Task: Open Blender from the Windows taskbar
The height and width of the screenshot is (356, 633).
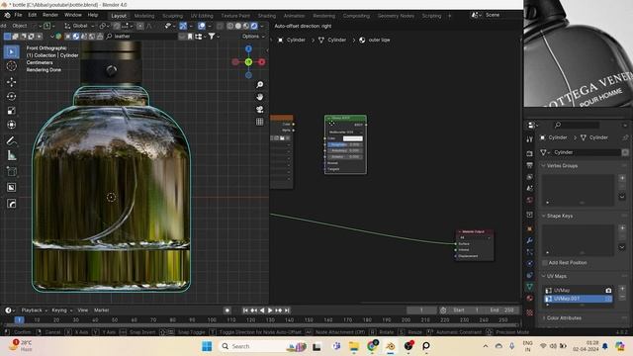Action: [391, 346]
